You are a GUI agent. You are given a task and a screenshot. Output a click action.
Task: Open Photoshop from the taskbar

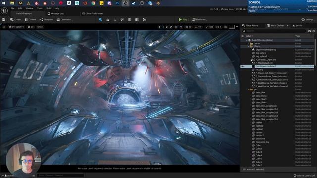point(117,3)
